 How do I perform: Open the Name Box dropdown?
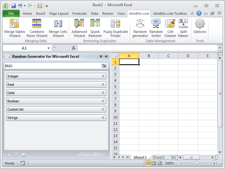(48, 48)
